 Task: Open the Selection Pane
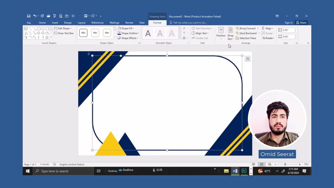click(246, 38)
